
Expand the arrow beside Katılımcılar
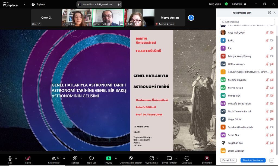click(64, 158)
